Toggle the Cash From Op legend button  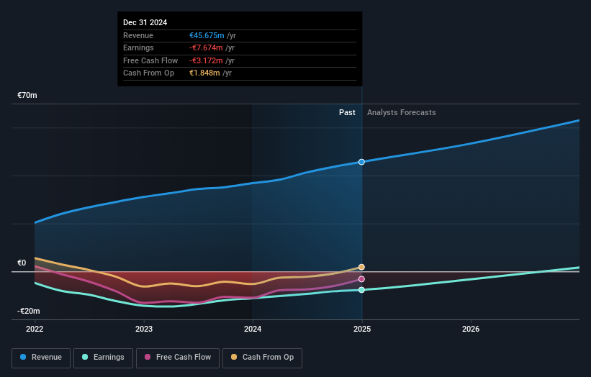click(x=262, y=358)
